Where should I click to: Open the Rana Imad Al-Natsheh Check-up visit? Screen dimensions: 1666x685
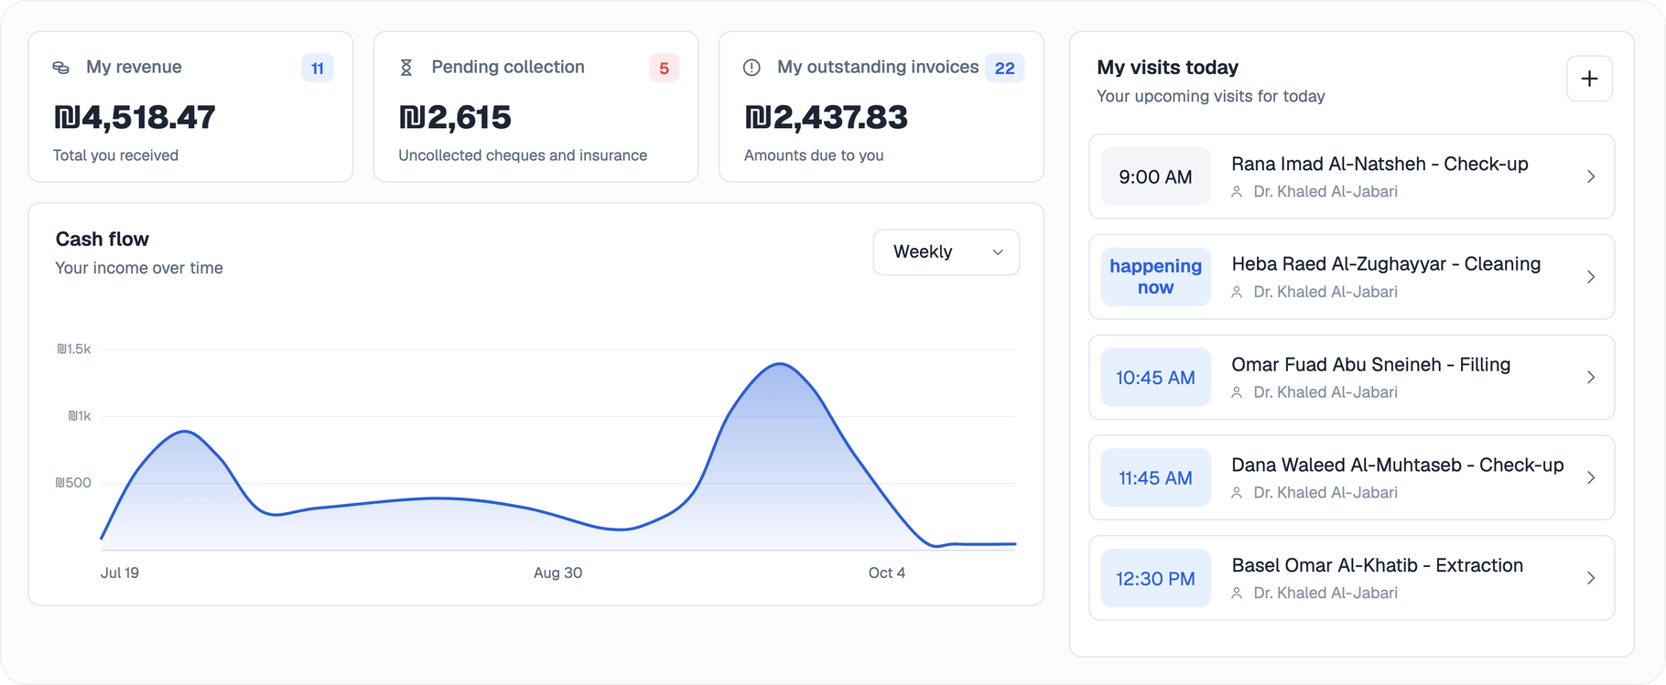pyautogui.click(x=1351, y=177)
